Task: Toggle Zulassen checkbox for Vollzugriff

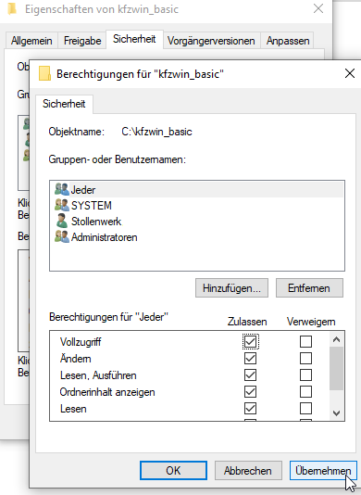Action: [x=250, y=341]
